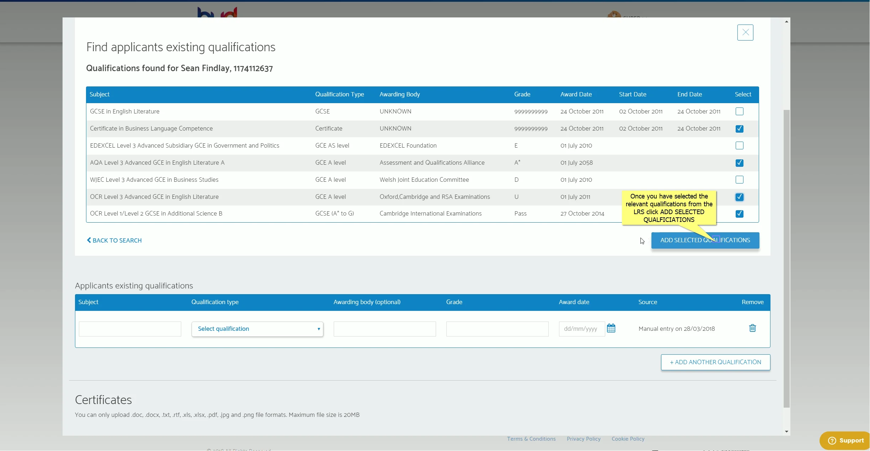Delete the manual entry row with trash icon
This screenshot has height=451, width=870.
click(x=752, y=328)
